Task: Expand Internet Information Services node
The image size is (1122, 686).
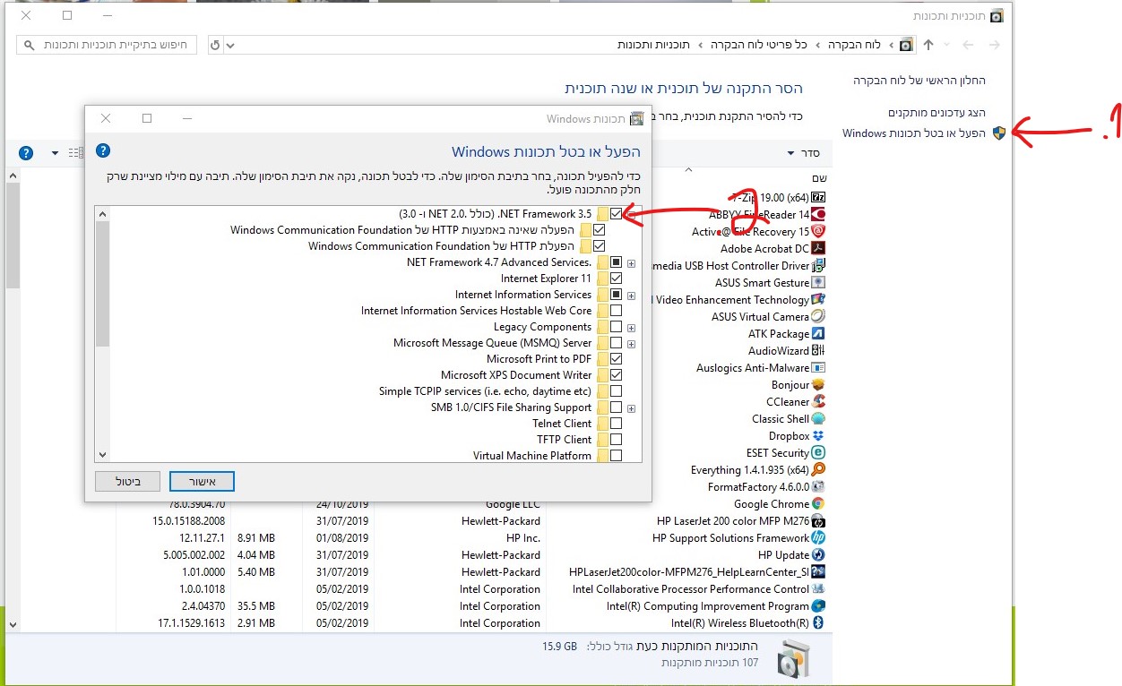Action: [x=632, y=296]
